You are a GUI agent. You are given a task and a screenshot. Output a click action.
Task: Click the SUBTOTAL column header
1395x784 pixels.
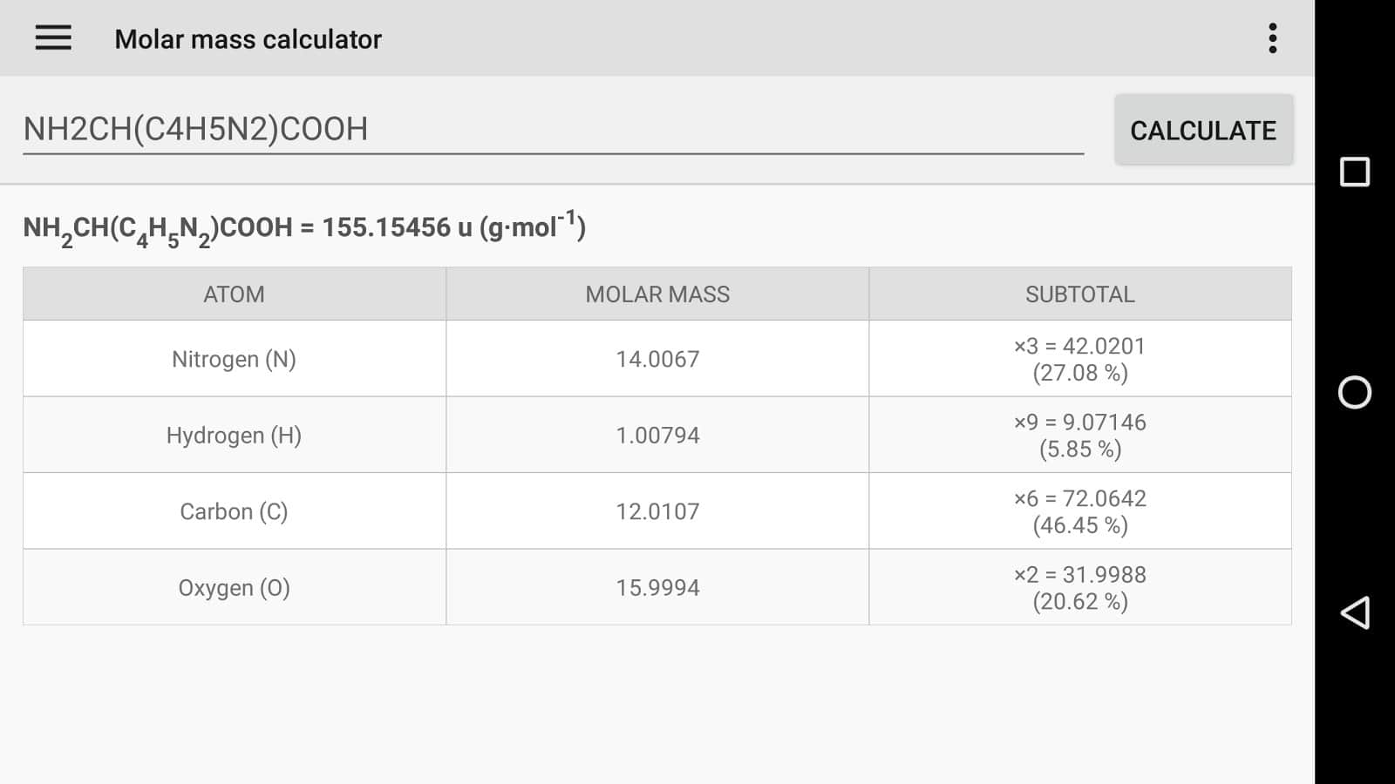[1079, 294]
